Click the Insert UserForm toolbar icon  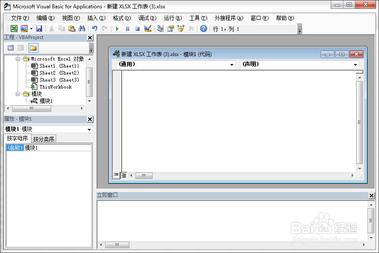[24, 29]
